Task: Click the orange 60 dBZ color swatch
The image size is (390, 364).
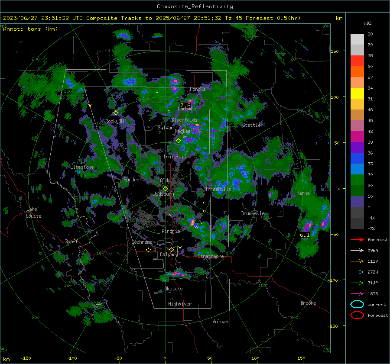Action: (x=357, y=72)
